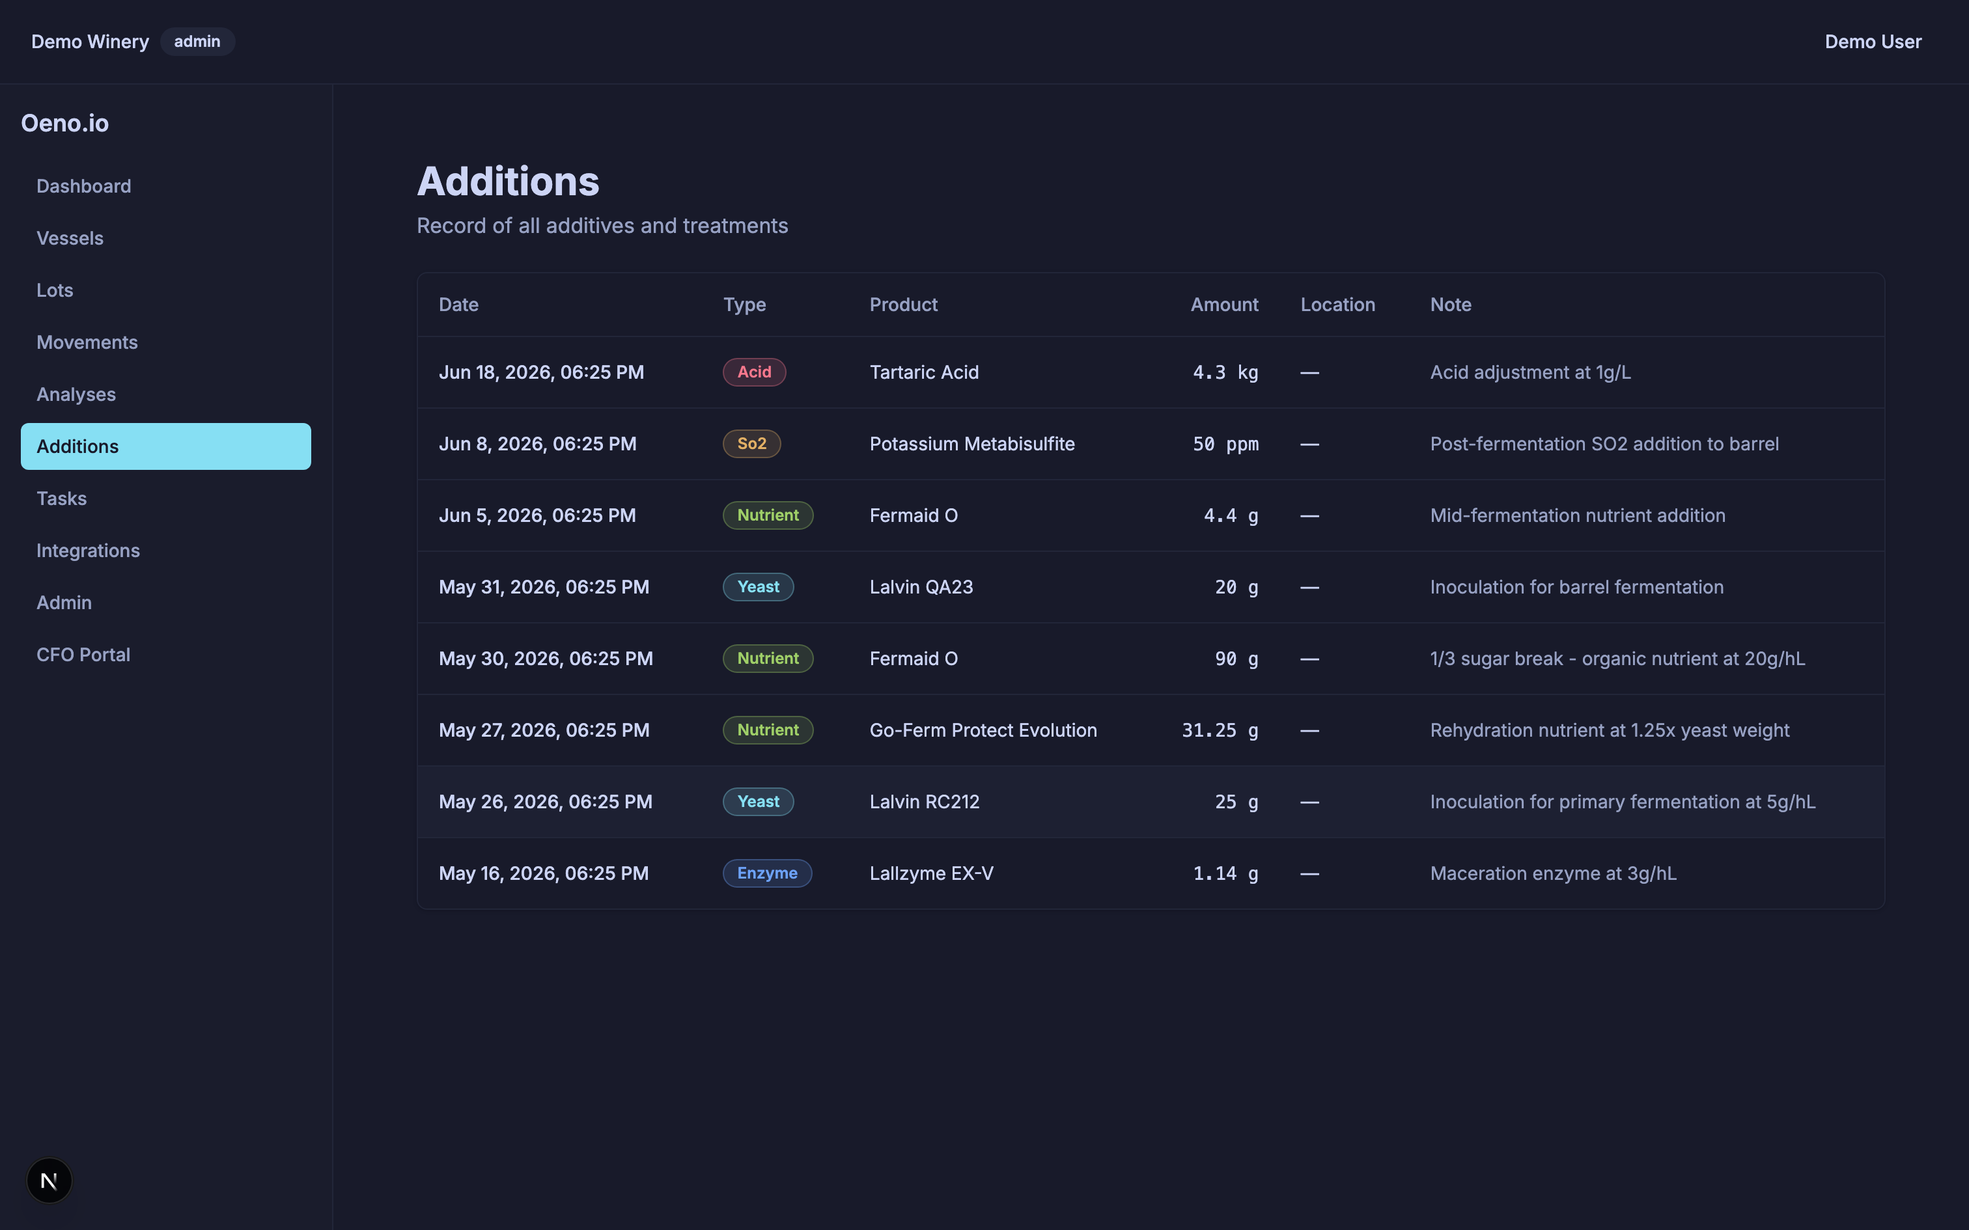Click note 'Acid adjustment at 1g/L'
The width and height of the screenshot is (1969, 1230).
coord(1529,372)
